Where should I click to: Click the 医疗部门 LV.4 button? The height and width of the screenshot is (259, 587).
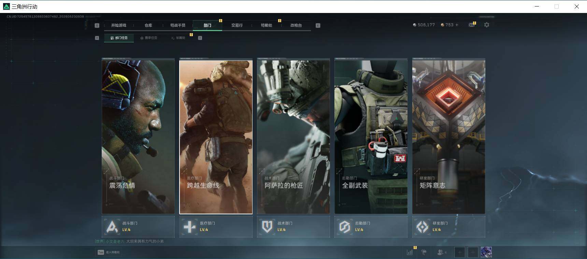tap(216, 227)
